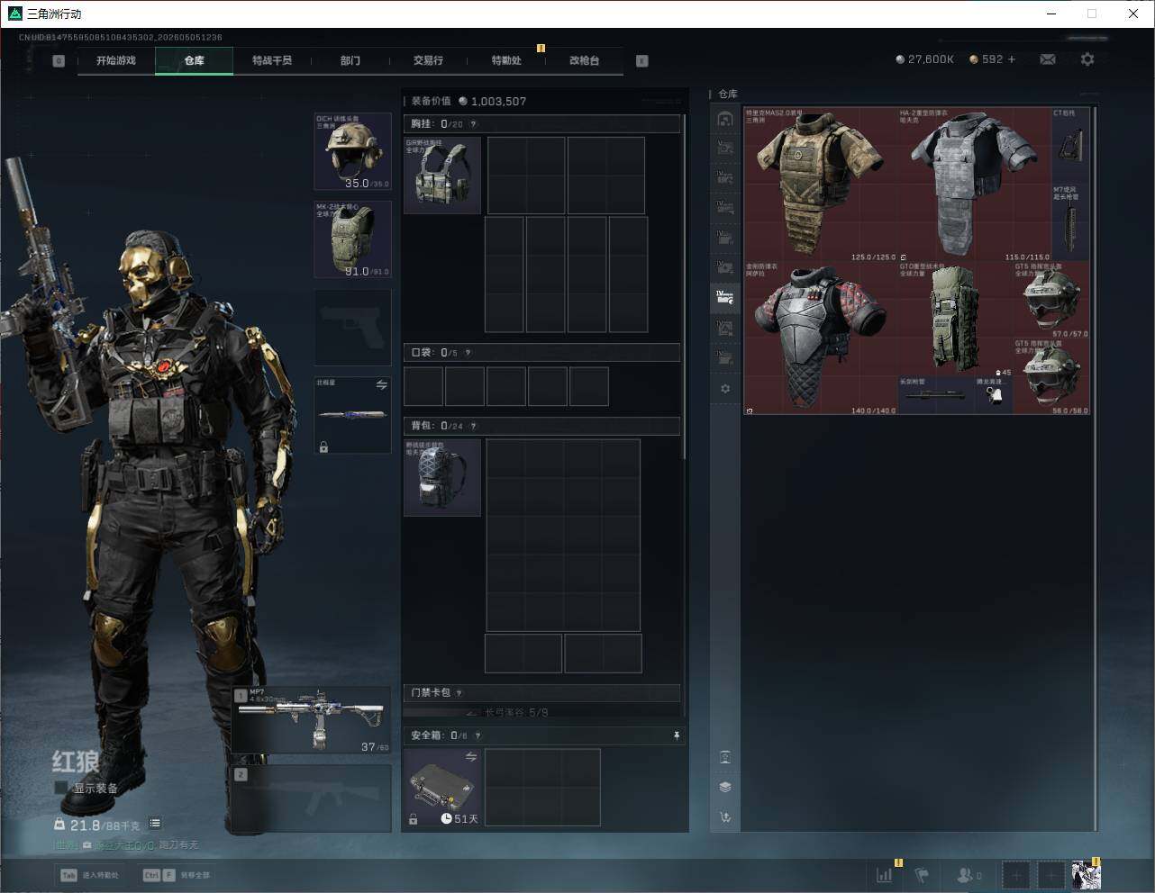Open the mail inbox envelope icon

[1048, 59]
